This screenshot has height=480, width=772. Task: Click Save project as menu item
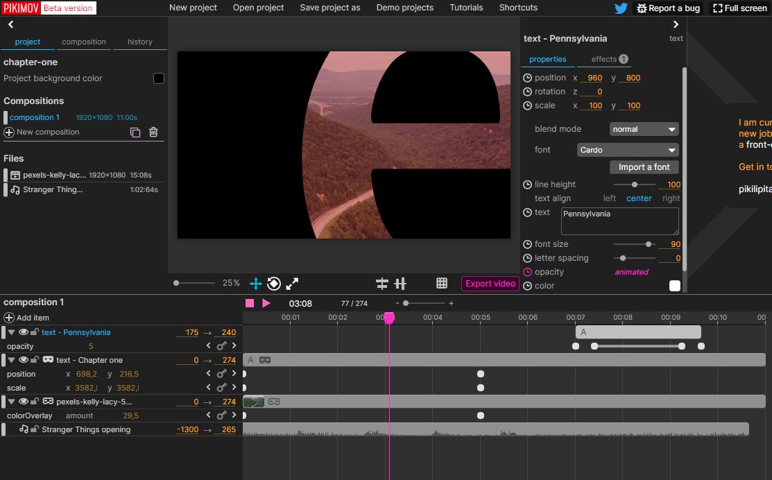tap(330, 8)
